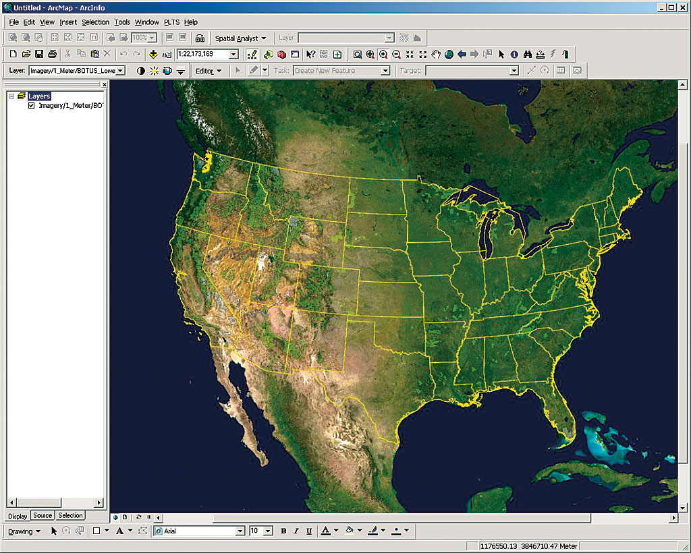Open the map scale dropdown 1:22,173,169
691x553 pixels.
click(233, 54)
